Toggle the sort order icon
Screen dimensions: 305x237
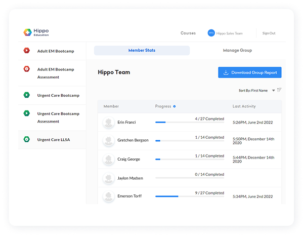coord(279,90)
